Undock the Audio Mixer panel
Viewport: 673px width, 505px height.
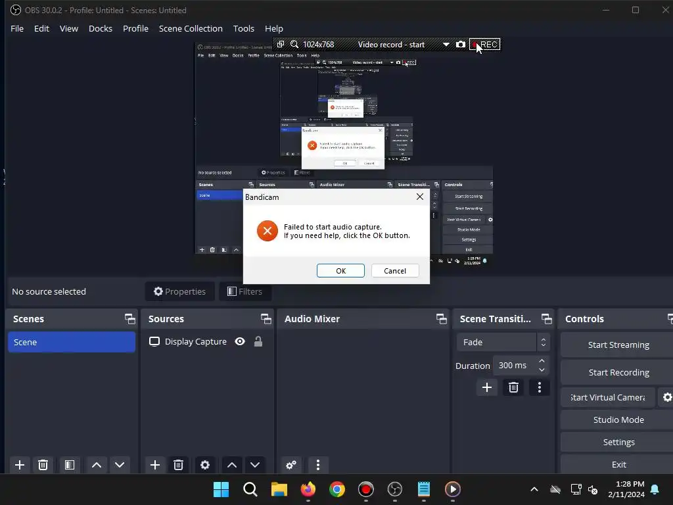click(441, 319)
